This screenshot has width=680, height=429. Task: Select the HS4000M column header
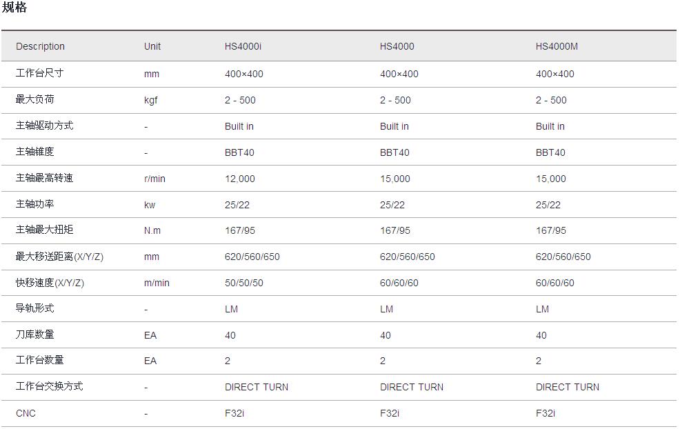(x=557, y=46)
